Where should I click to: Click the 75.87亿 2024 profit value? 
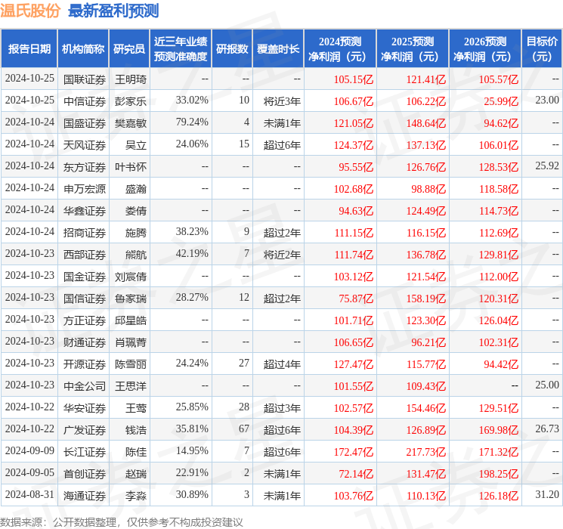(356, 299)
